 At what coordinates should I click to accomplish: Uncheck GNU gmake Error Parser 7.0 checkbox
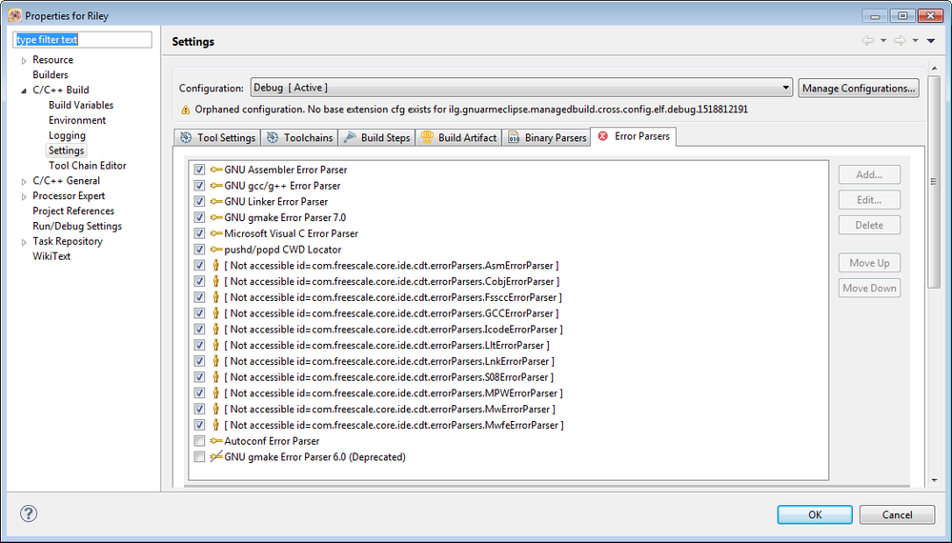199,217
